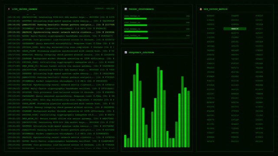This screenshot has height=156, width=278.
Task: Select the 00:19:45 DATABASE log line
Action: click(x=61, y=96)
